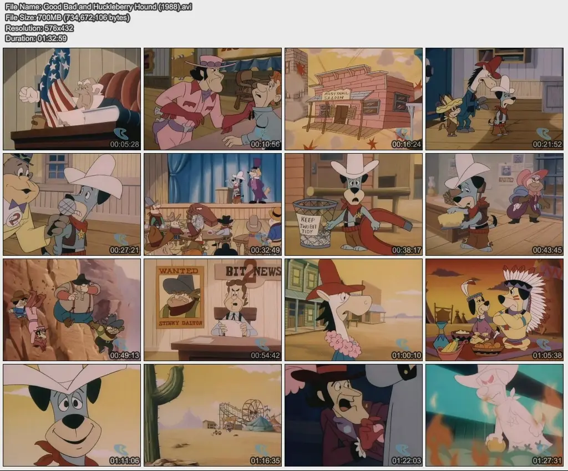Select the thumbnail at 00:10:56
Screen dimensions: 568x471
(x=212, y=99)
